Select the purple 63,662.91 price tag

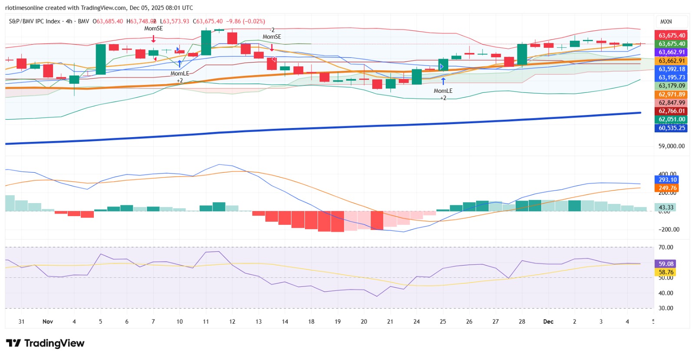point(671,52)
